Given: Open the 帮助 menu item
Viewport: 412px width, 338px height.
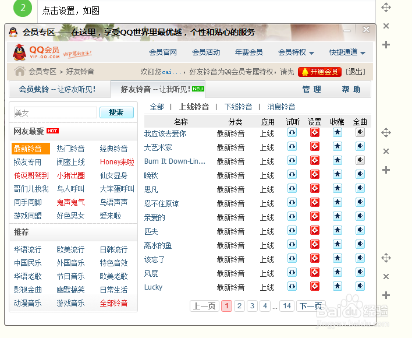Looking at the screenshot, I should point(351,89).
